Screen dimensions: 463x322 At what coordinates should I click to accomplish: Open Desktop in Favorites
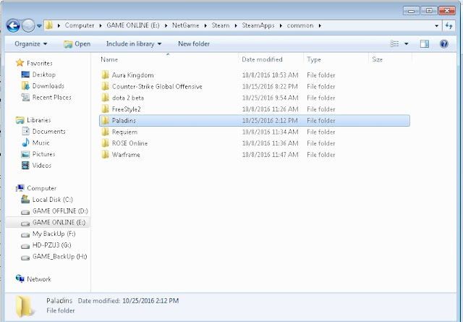click(38, 75)
